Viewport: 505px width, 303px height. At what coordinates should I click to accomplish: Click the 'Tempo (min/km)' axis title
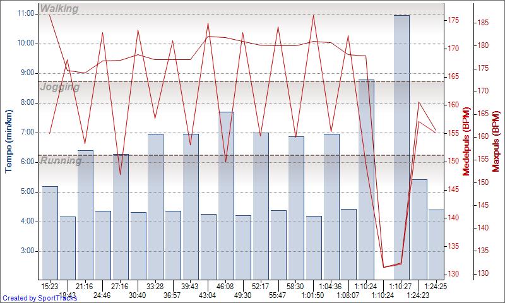pos(8,141)
